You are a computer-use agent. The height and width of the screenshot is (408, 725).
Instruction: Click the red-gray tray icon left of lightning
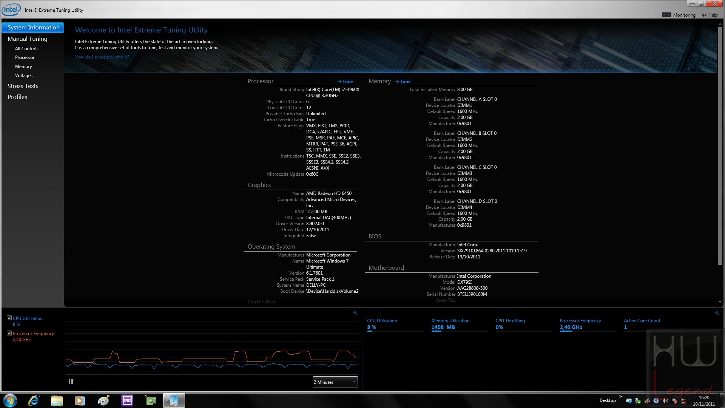(647, 401)
